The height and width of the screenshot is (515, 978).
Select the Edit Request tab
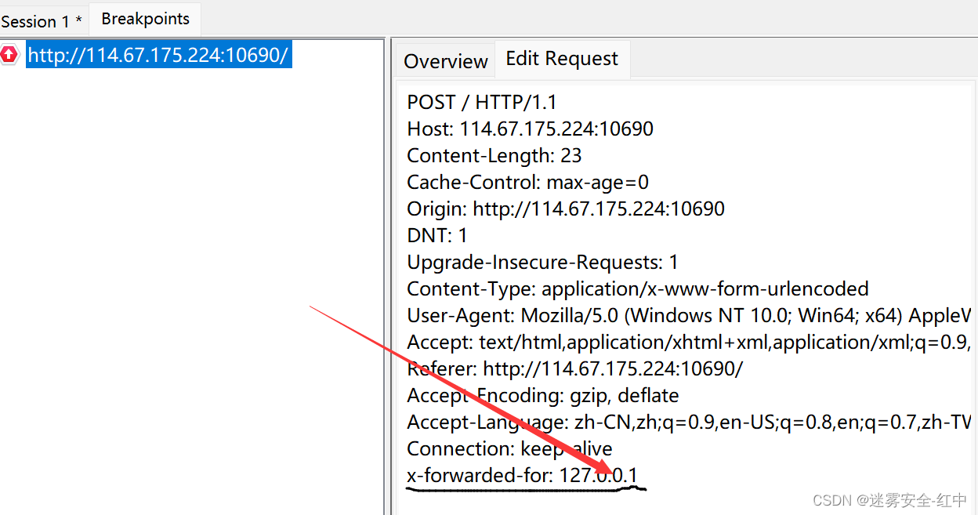(x=562, y=59)
